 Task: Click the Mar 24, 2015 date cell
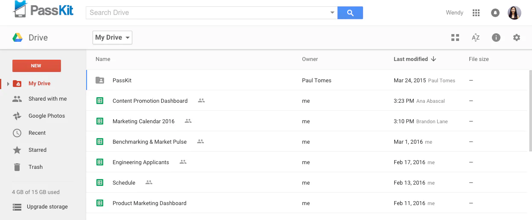pos(410,81)
